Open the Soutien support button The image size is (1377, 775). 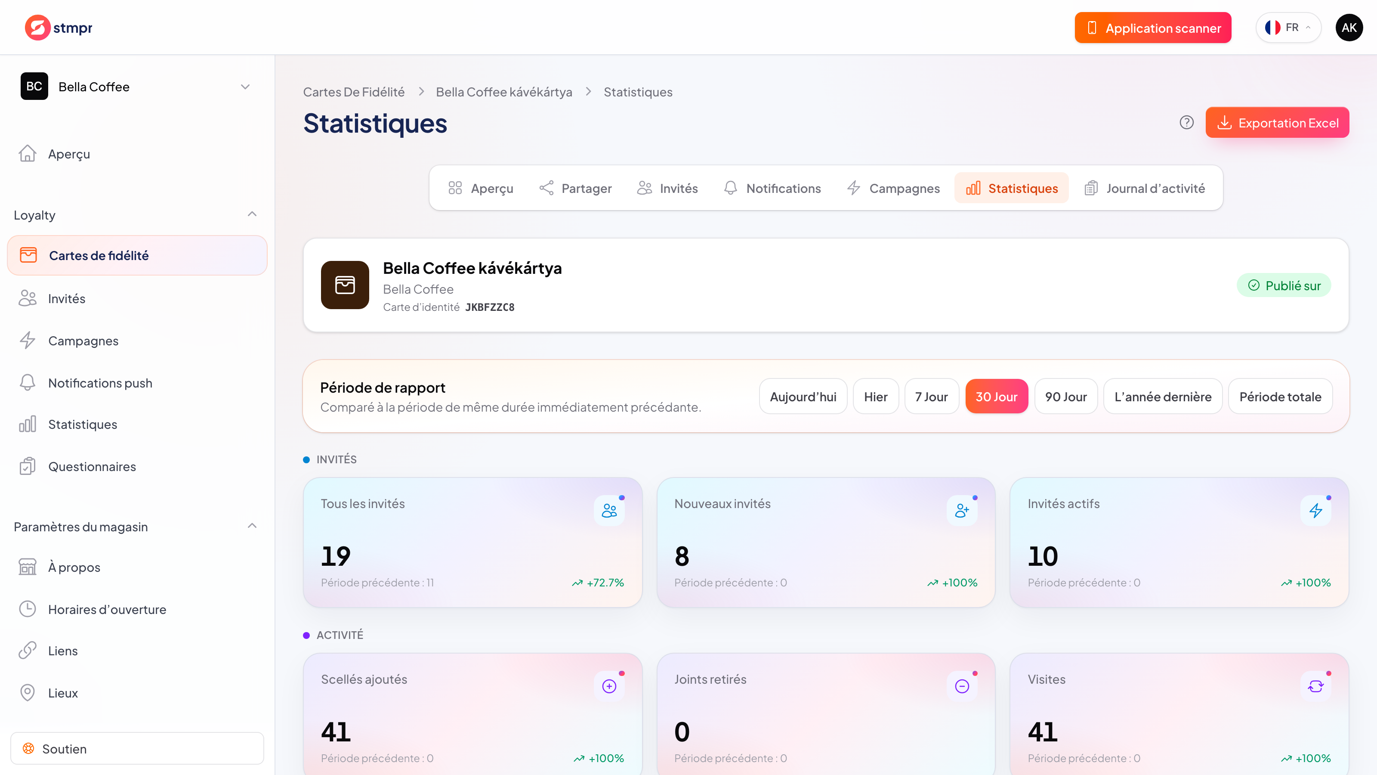137,748
